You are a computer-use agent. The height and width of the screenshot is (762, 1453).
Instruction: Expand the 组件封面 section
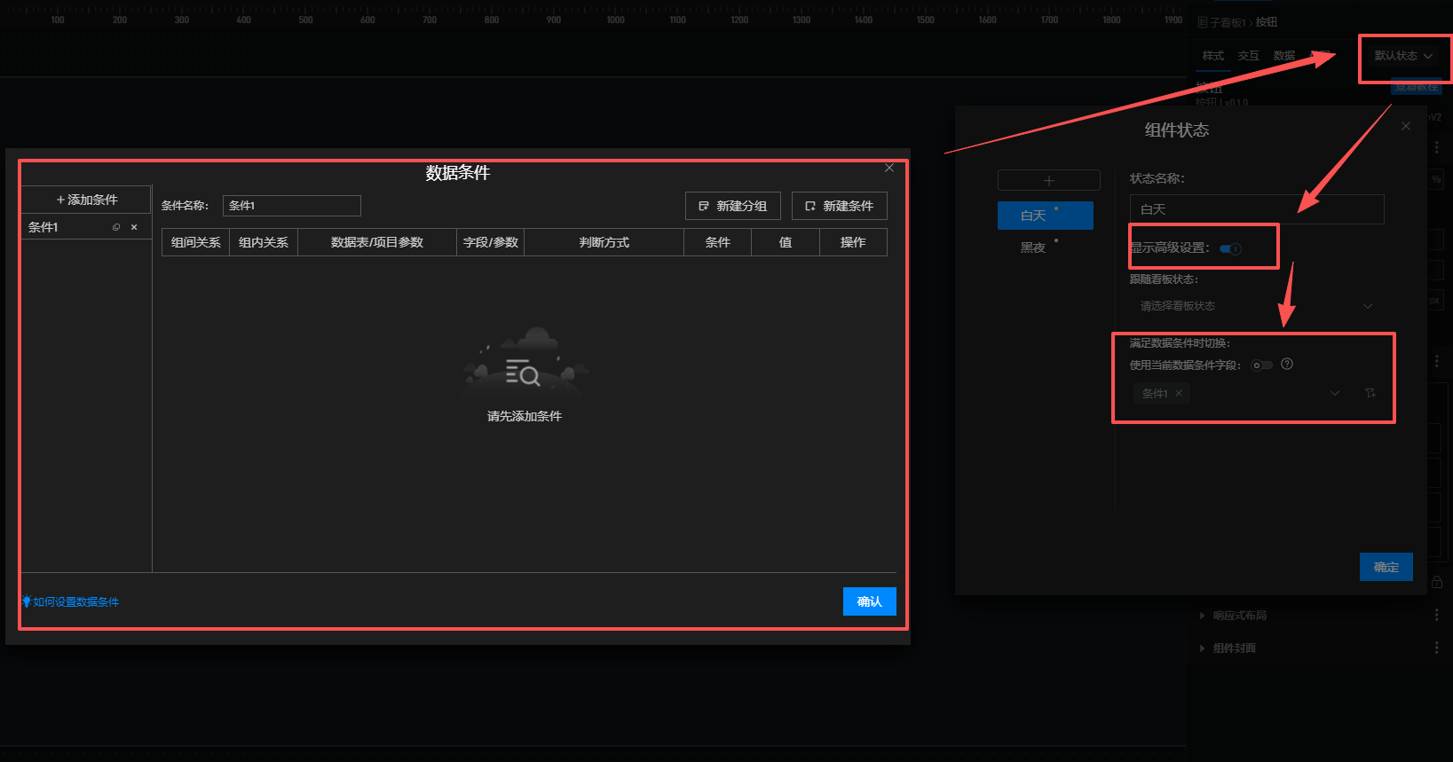1234,648
